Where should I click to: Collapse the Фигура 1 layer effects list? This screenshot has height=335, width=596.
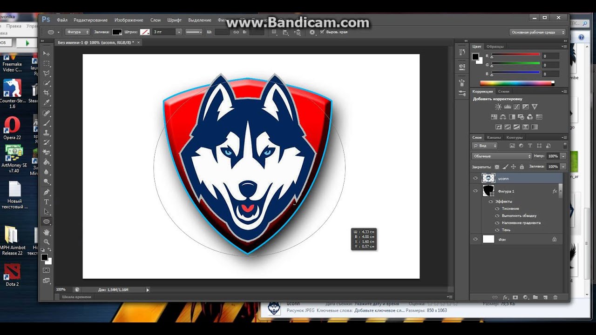[x=561, y=190]
